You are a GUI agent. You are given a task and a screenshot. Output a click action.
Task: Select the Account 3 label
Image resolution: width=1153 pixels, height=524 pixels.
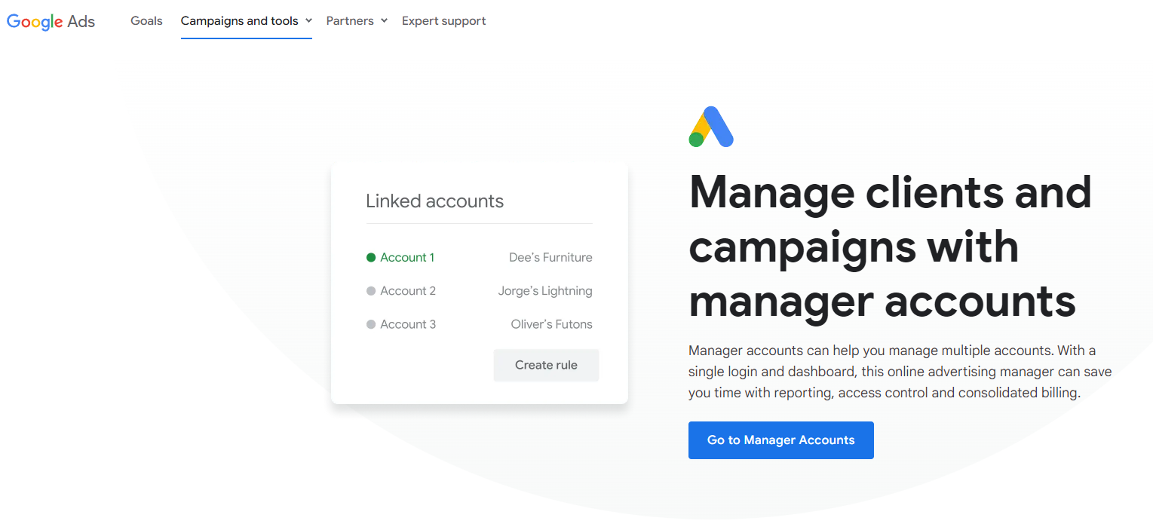pyautogui.click(x=408, y=324)
